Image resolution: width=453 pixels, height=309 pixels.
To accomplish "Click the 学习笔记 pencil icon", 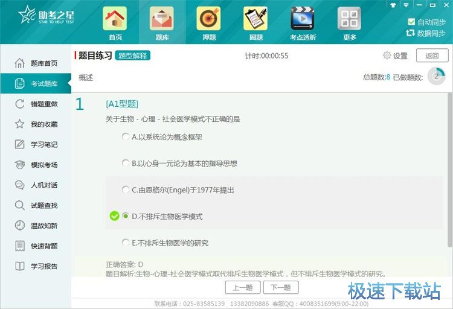I will 20,144.
